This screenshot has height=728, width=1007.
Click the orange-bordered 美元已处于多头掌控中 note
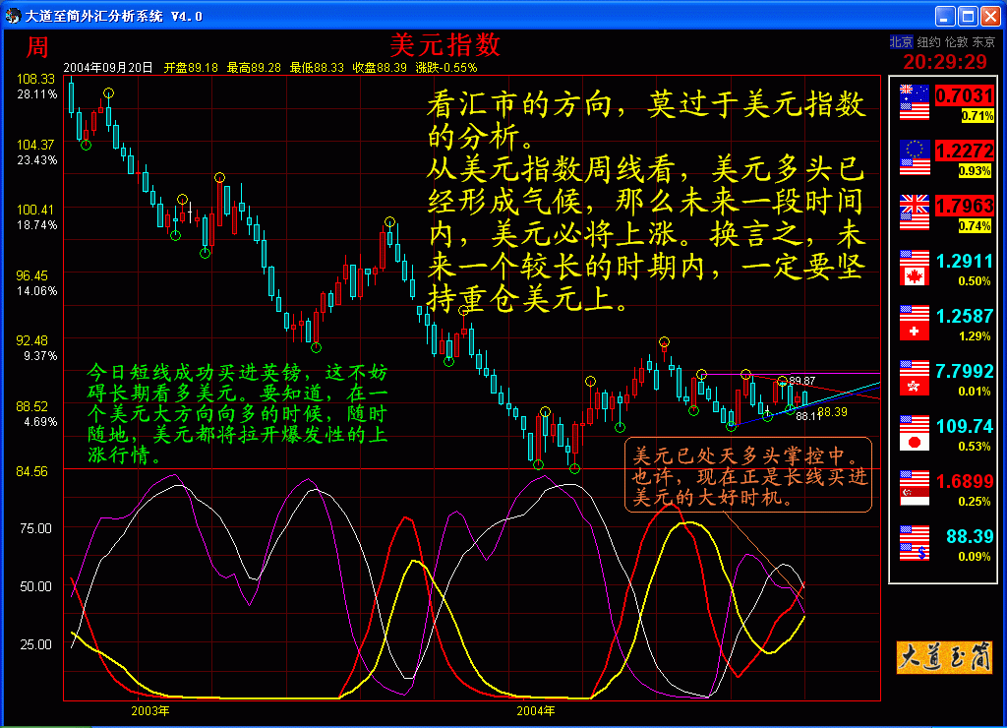(x=748, y=475)
